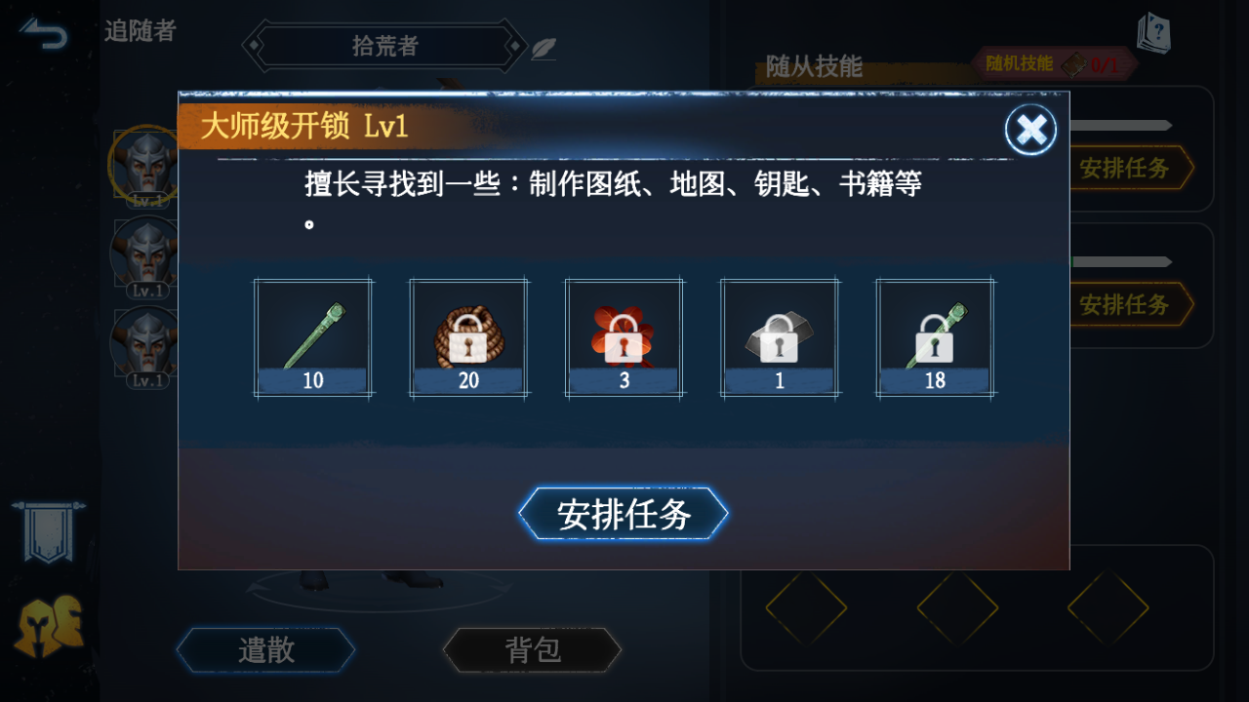Close the 大师级开锁 popup dialog

coord(1030,129)
